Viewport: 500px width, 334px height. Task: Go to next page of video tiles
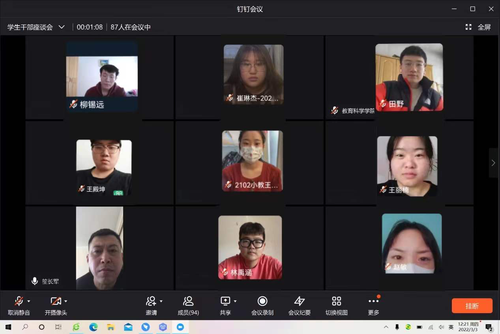(493, 163)
